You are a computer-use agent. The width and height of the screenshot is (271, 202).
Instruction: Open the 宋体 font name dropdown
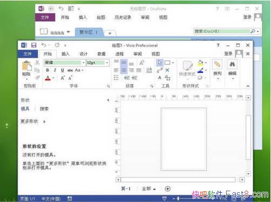click(83, 63)
